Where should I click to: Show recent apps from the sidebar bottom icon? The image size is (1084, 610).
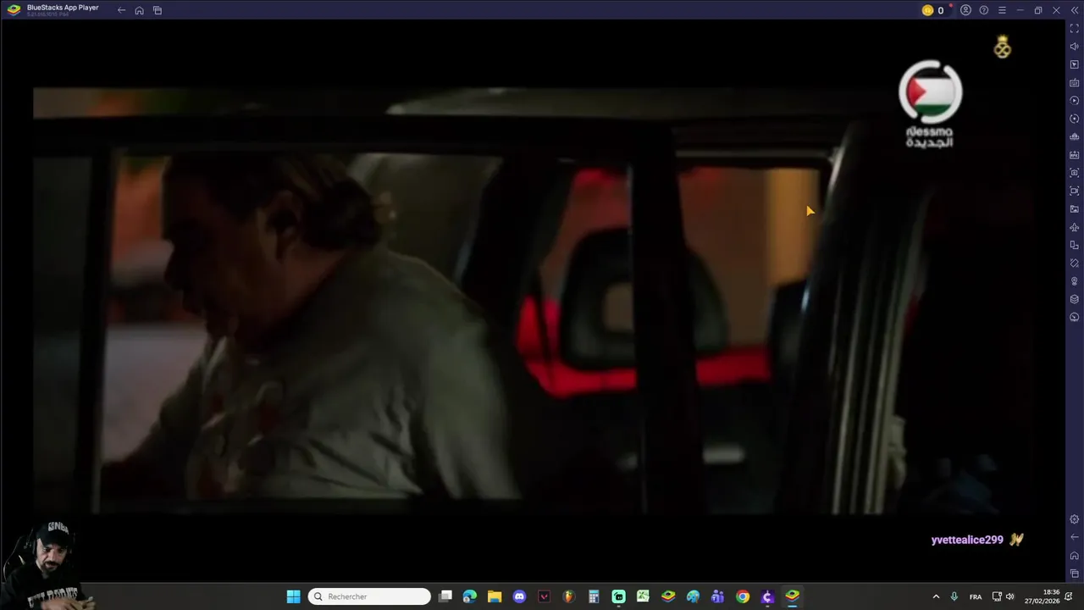click(1075, 574)
